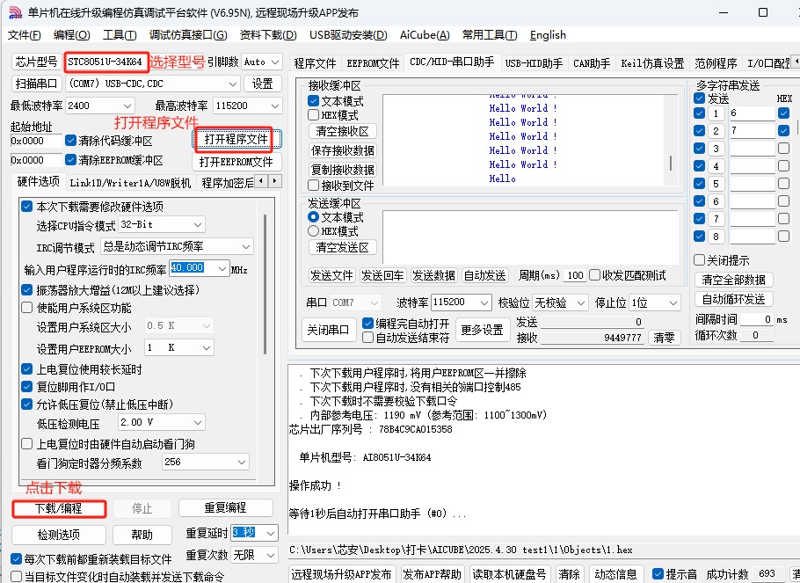Click 打开程序文件 button
Screen dimensions: 800x583
click(236, 139)
